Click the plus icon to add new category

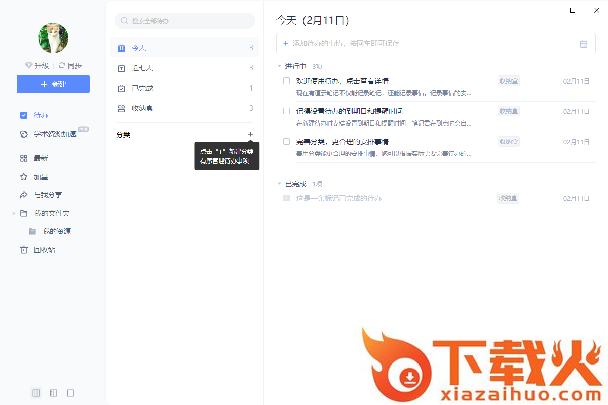coord(250,134)
